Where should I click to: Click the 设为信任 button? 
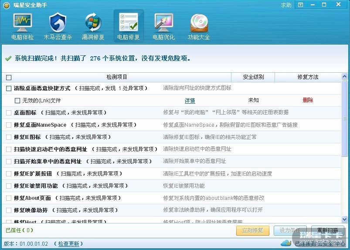290,230
